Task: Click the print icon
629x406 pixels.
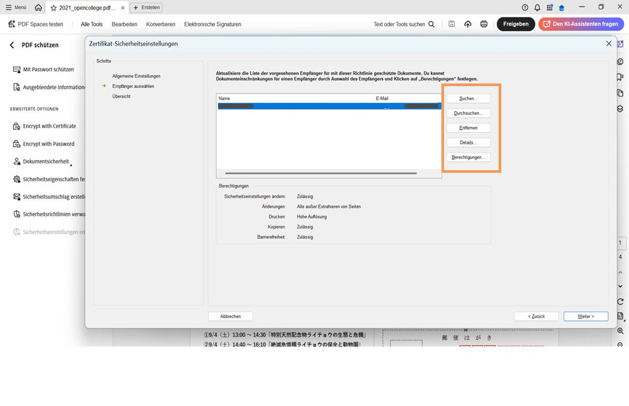Action: click(484, 24)
